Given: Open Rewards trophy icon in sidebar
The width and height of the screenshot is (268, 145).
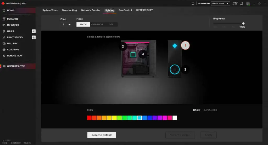Looking at the screenshot, I should click(4, 19).
